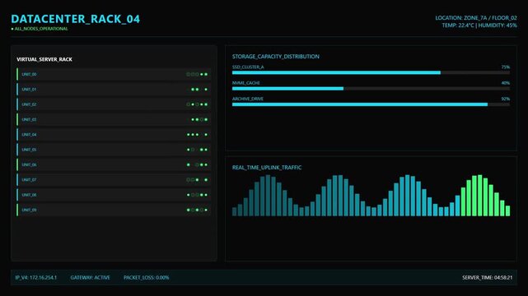Select the UNIT_04 server row label
Image resolution: width=528 pixels, height=296 pixels.
29,135
